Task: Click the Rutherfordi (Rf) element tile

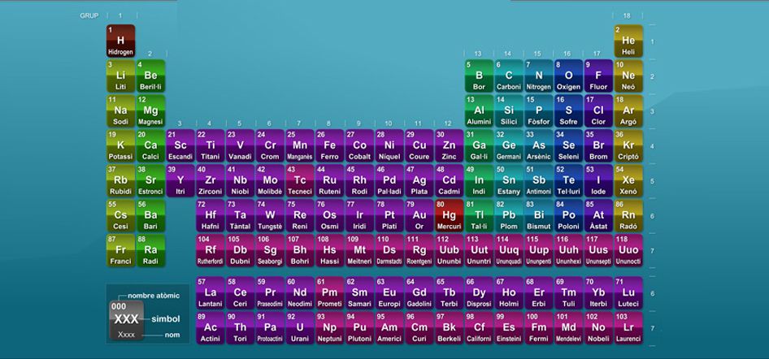Action: click(x=211, y=251)
